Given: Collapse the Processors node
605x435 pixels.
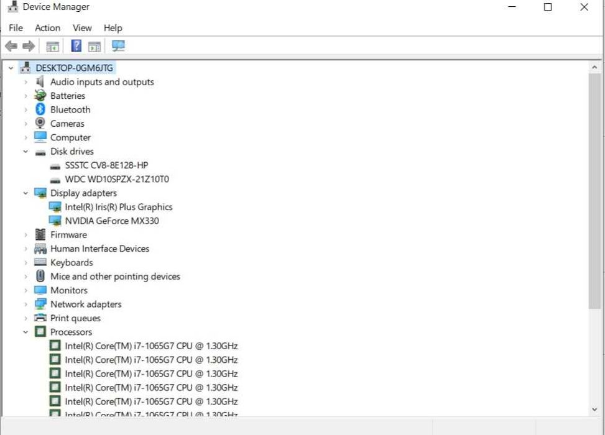Looking at the screenshot, I should (25, 332).
